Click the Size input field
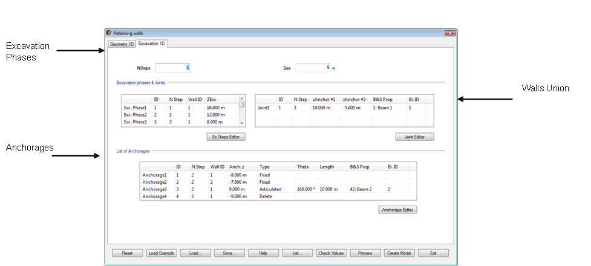The image size is (591, 266). [x=313, y=68]
